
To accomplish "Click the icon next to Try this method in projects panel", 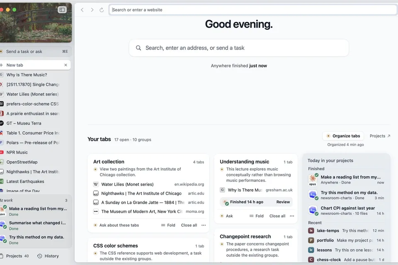I will pos(313,195).
